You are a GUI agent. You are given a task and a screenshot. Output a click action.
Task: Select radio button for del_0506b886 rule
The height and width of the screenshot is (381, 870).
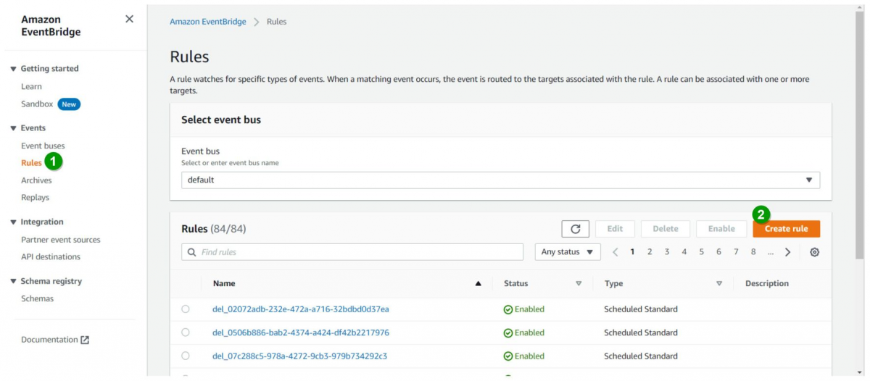tap(186, 332)
